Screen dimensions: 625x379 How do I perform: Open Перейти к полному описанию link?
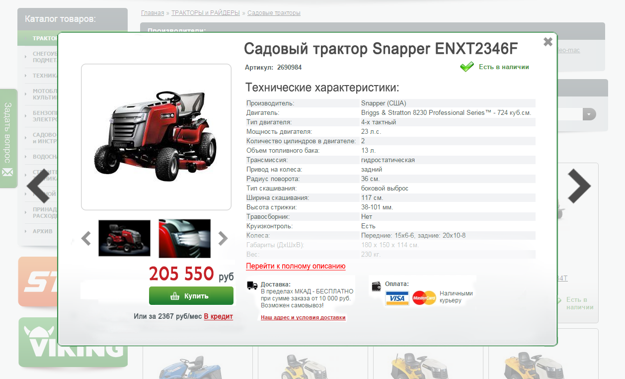pyautogui.click(x=296, y=266)
